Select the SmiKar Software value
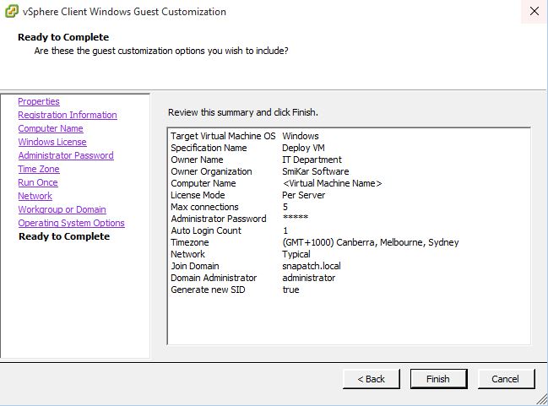The image size is (548, 406). click(316, 171)
